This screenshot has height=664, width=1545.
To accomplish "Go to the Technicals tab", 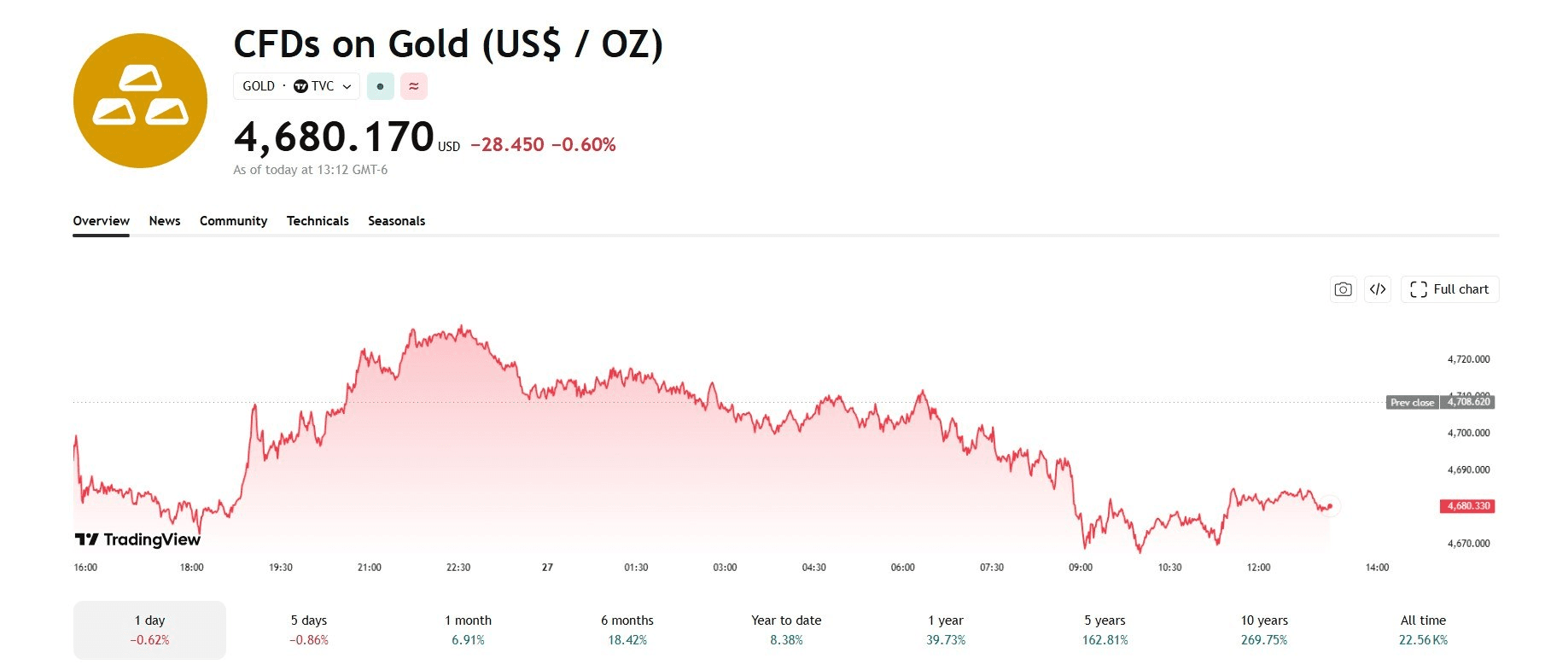I will click(x=318, y=221).
